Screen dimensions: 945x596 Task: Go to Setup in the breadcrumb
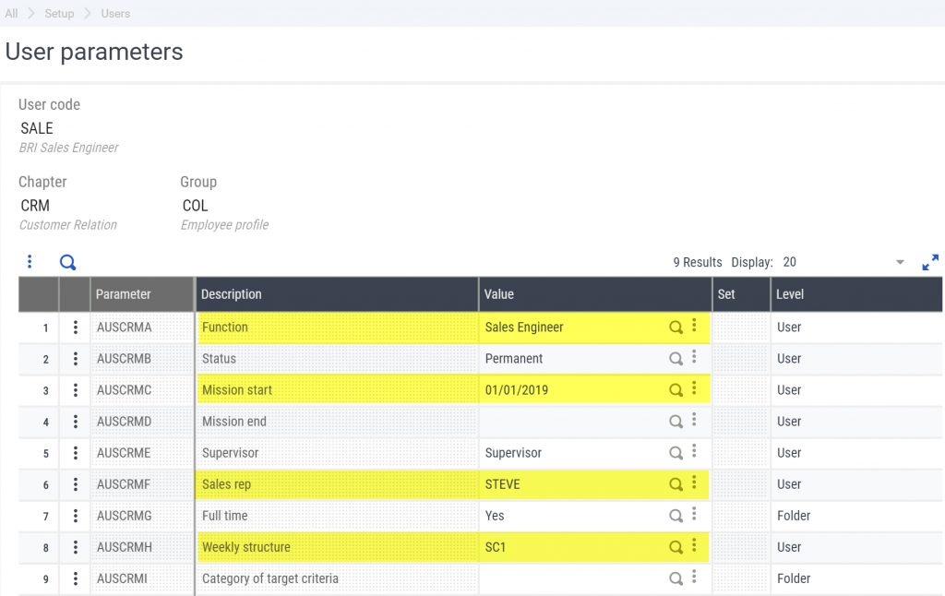(60, 14)
